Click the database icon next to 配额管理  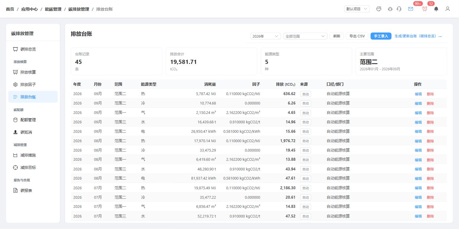point(15,120)
